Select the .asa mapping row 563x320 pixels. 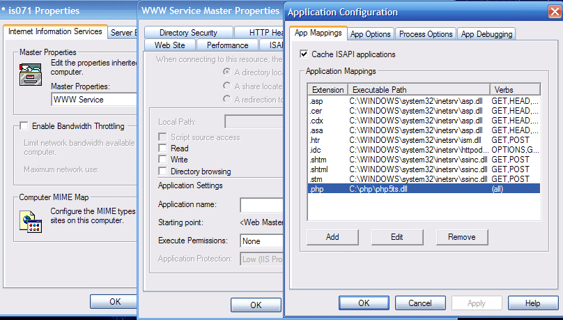[424, 130]
